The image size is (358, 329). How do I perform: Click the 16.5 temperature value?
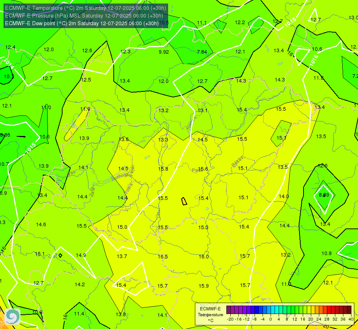[163, 257]
